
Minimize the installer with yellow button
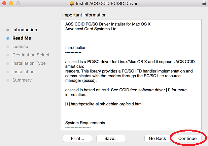(x=11, y=3)
